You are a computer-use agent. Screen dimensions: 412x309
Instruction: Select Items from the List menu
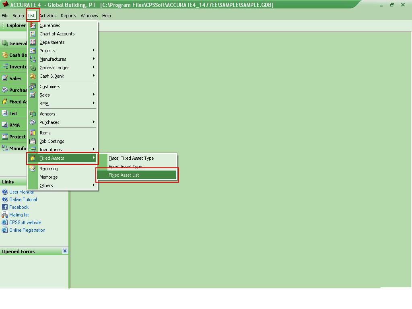pos(45,132)
